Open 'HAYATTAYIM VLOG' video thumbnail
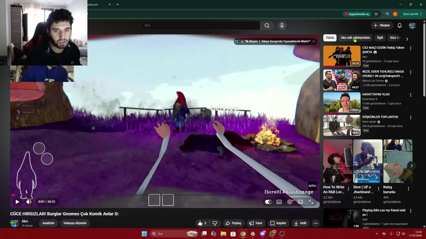The width and height of the screenshot is (426, 239). [342, 103]
